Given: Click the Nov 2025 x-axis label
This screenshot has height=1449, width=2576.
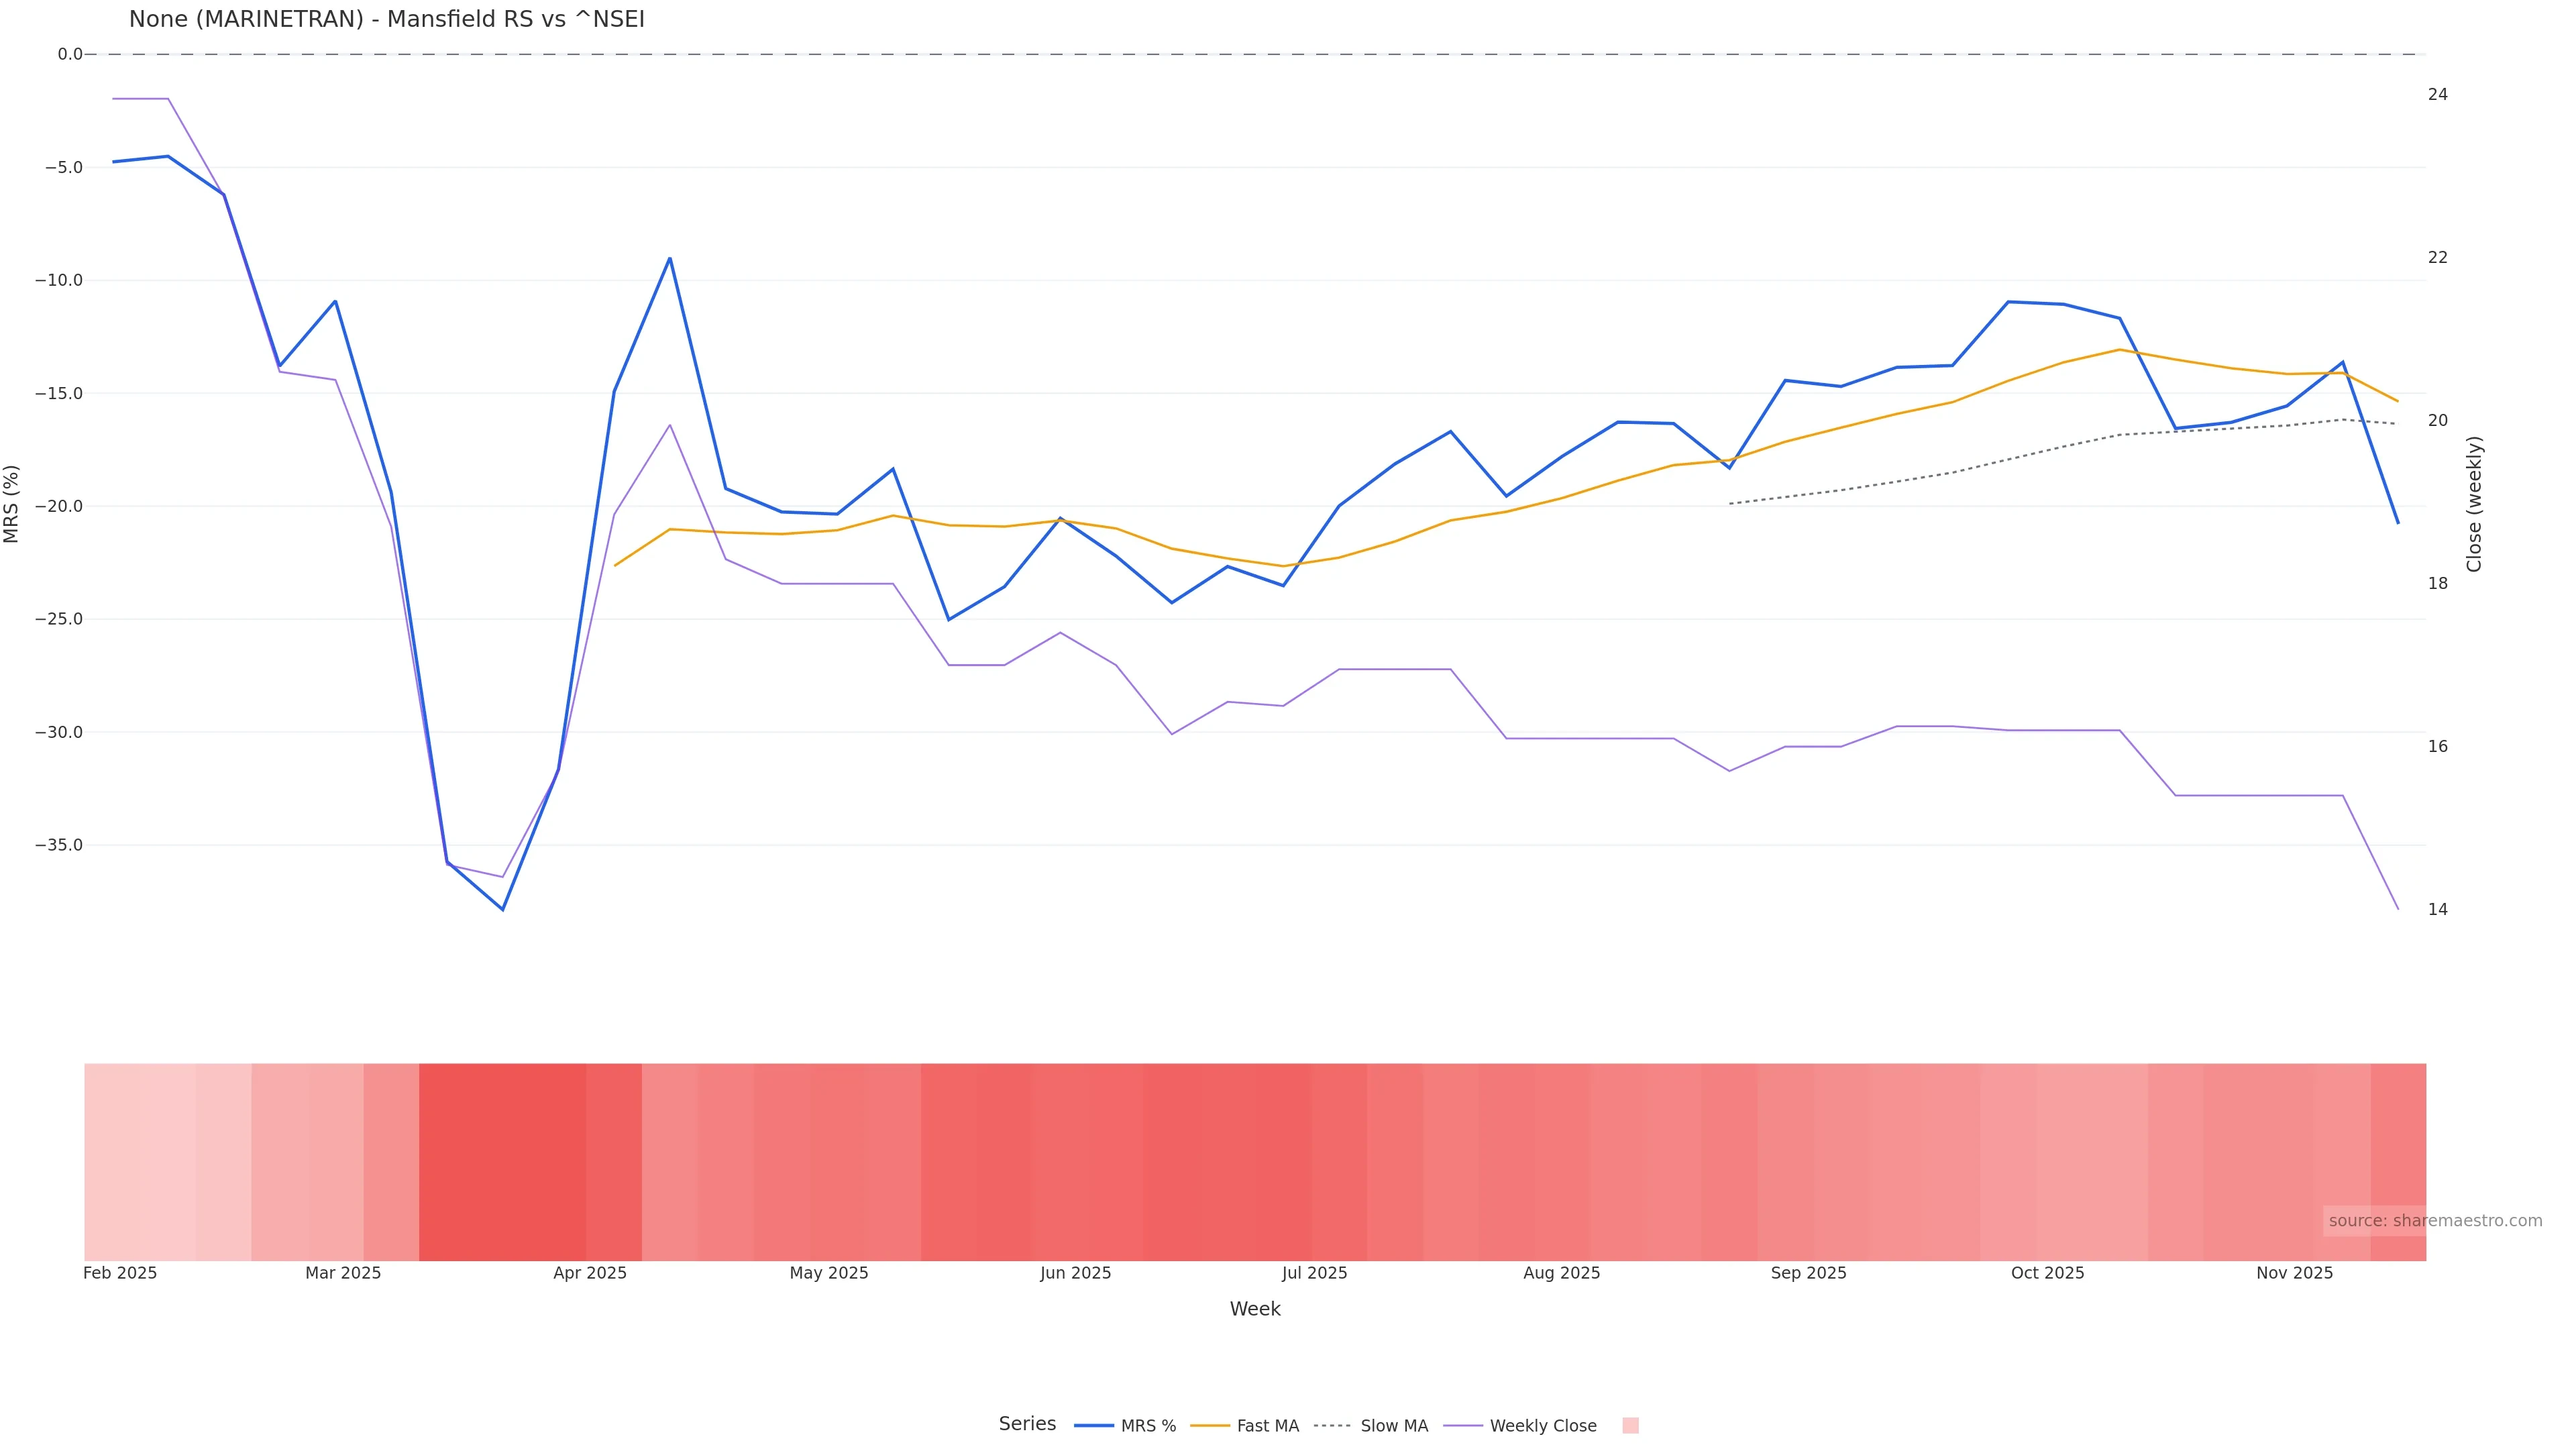Looking at the screenshot, I should (x=2294, y=1273).
